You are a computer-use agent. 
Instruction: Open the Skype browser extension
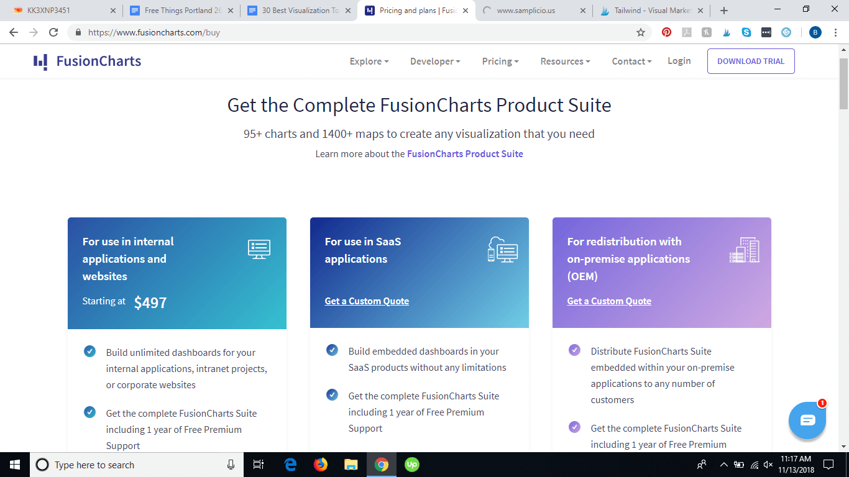click(x=746, y=32)
